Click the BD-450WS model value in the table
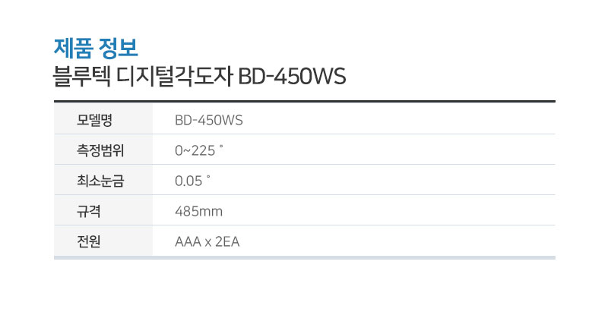The height and width of the screenshot is (312, 608). 208,120
